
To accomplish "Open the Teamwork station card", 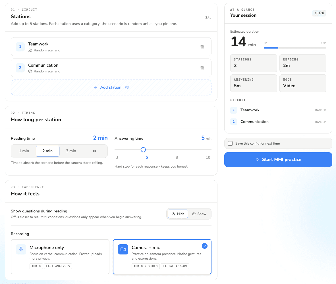I will point(111,47).
